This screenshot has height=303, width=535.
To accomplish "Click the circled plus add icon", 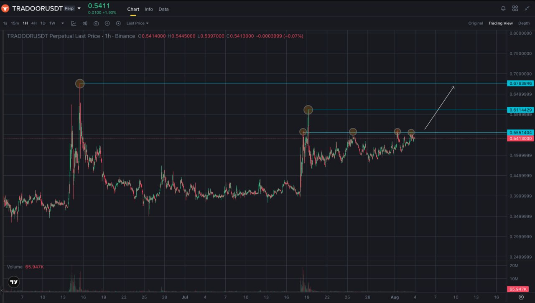I will pyautogui.click(x=107, y=23).
